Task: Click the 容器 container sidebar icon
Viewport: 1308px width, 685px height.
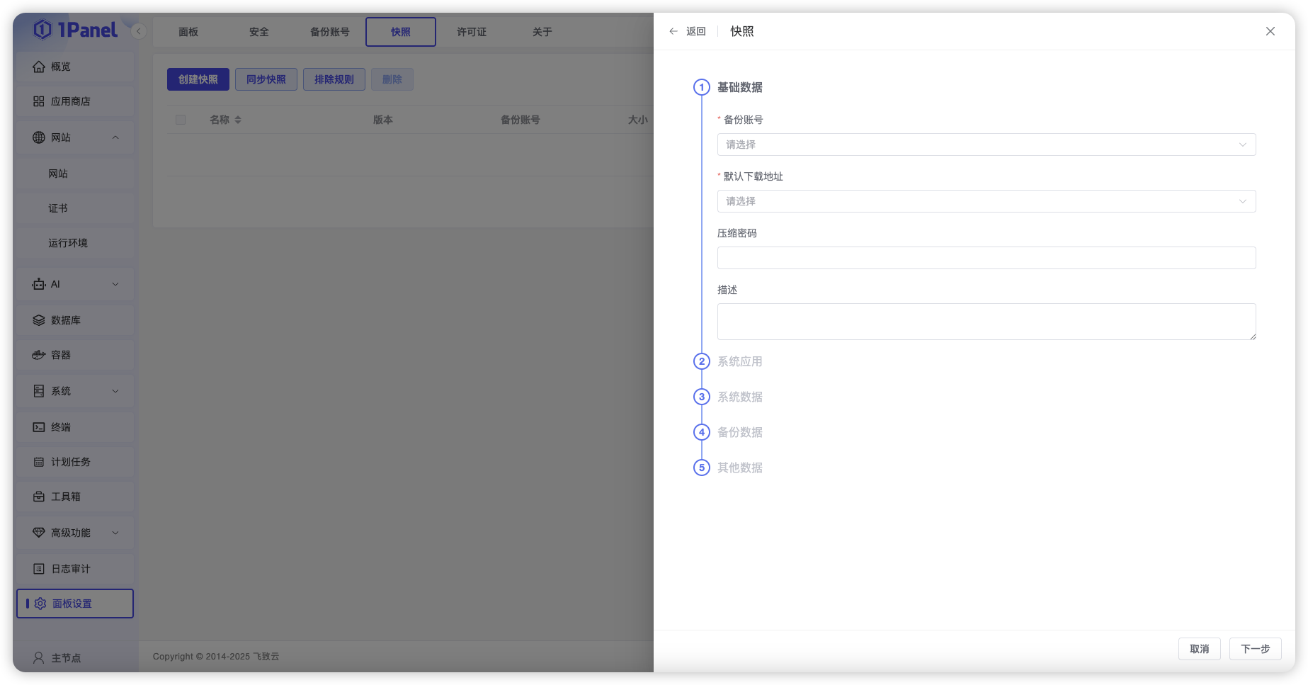Action: 39,355
